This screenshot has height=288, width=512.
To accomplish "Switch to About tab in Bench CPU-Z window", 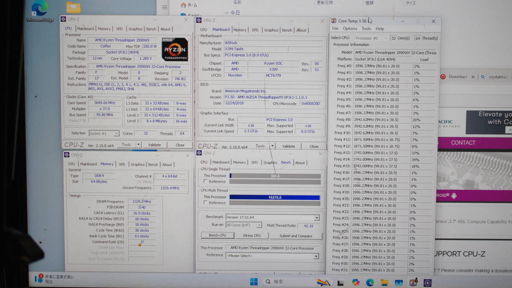I will coord(300,163).
